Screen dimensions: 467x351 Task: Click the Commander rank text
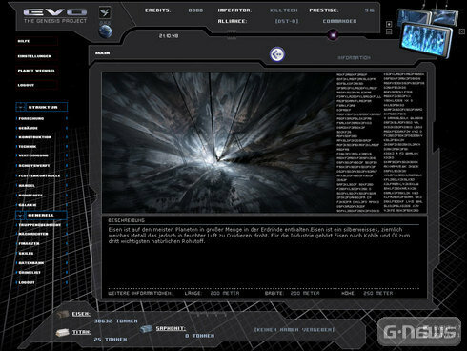[x=339, y=21]
